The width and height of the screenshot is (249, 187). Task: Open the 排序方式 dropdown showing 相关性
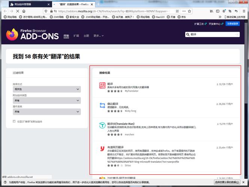(47, 89)
